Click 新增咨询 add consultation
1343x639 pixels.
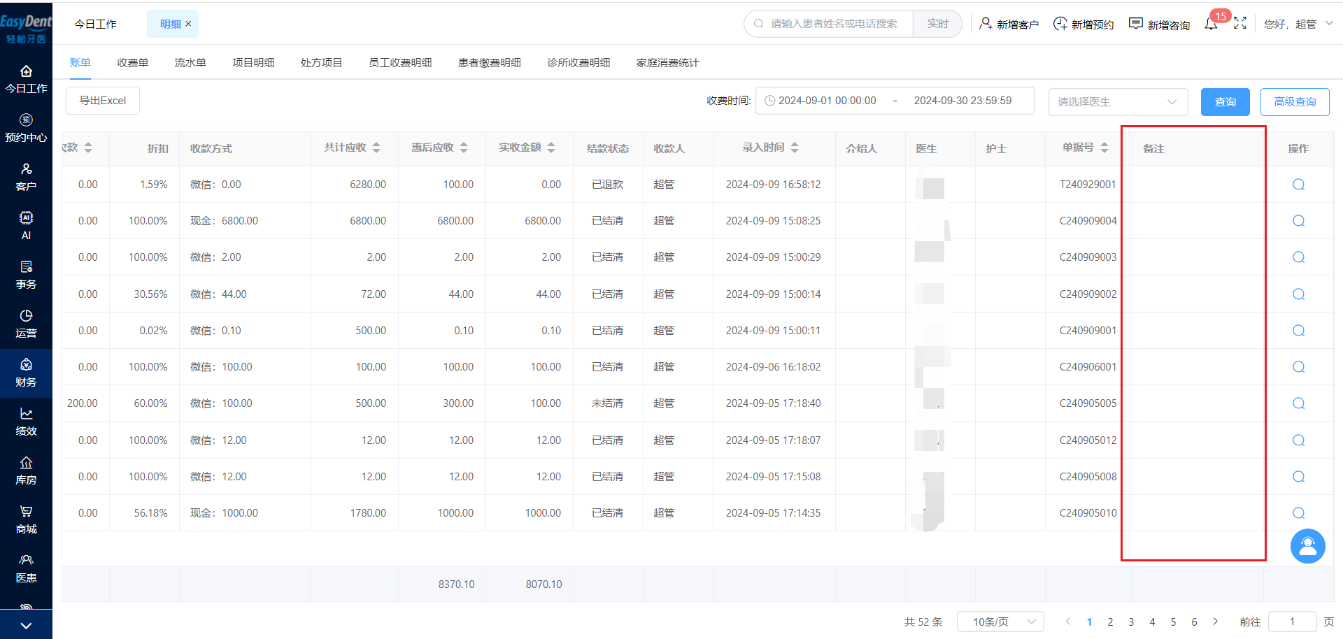pos(1159,24)
